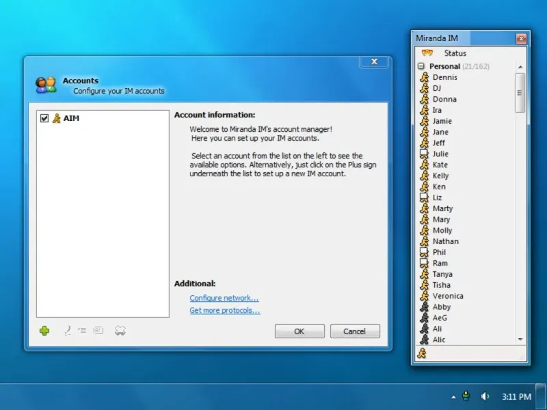Click the Cancel button
547x410 pixels.
(355, 331)
